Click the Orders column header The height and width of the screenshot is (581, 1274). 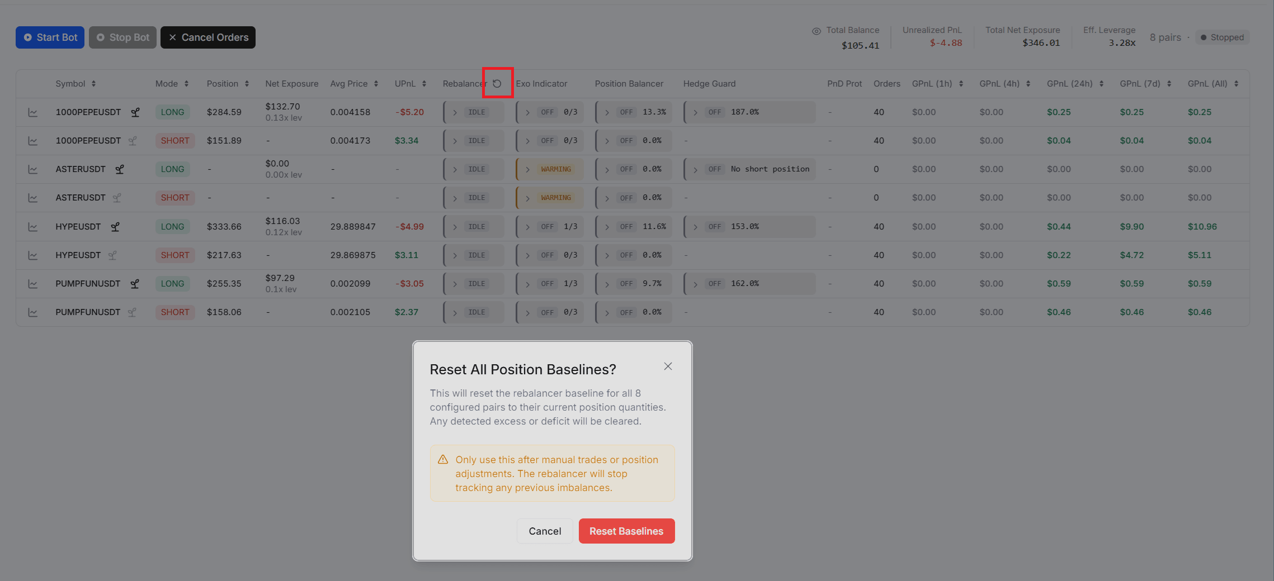pyautogui.click(x=887, y=84)
